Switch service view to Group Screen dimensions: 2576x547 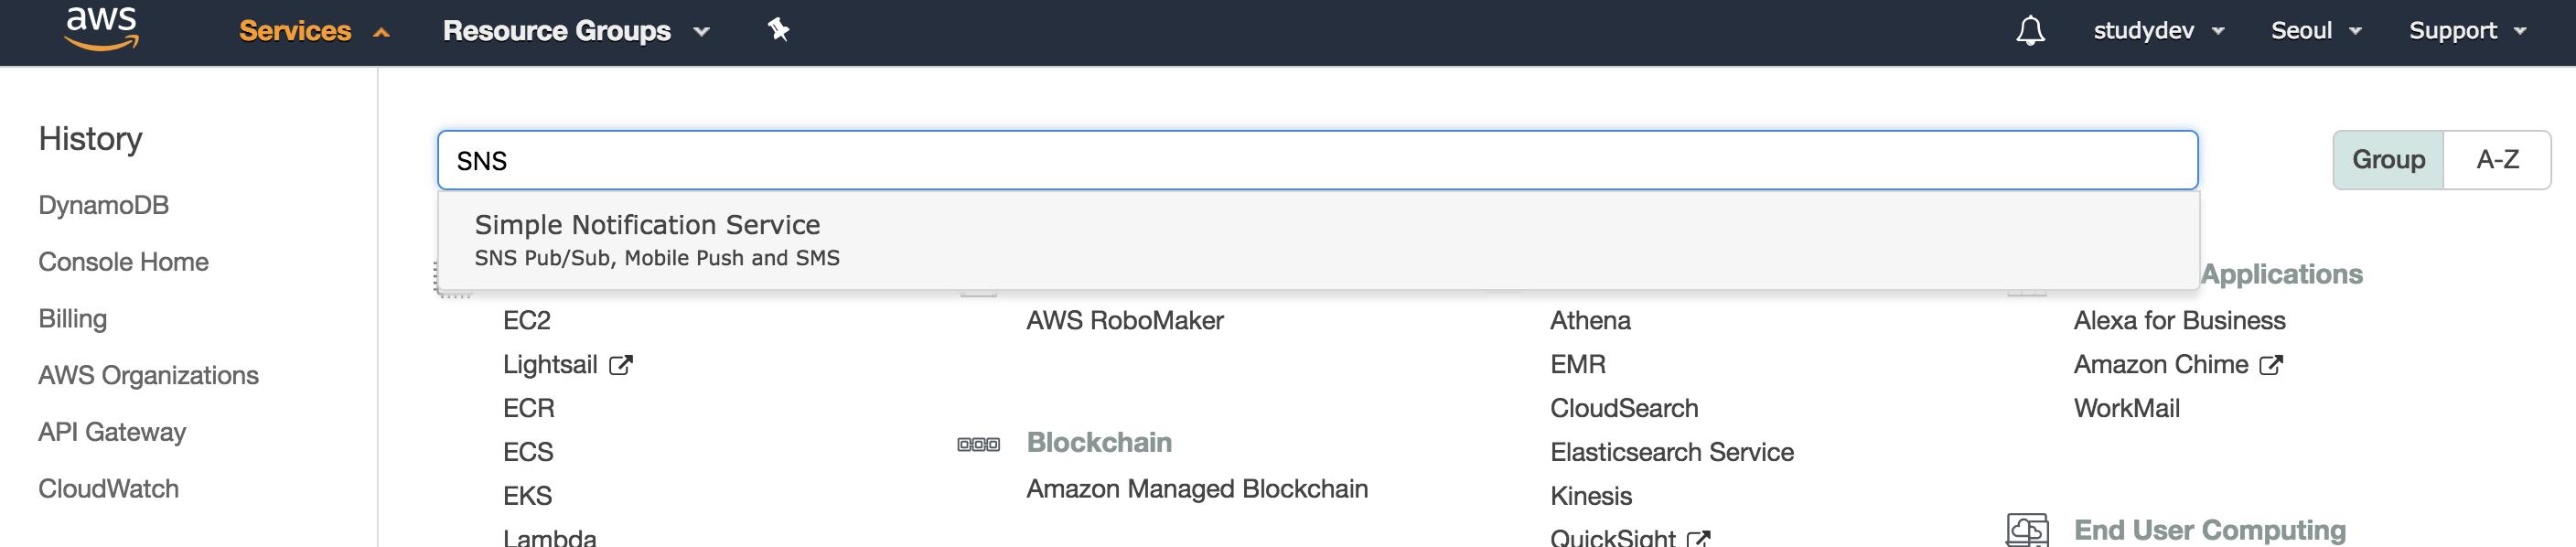(x=2387, y=160)
